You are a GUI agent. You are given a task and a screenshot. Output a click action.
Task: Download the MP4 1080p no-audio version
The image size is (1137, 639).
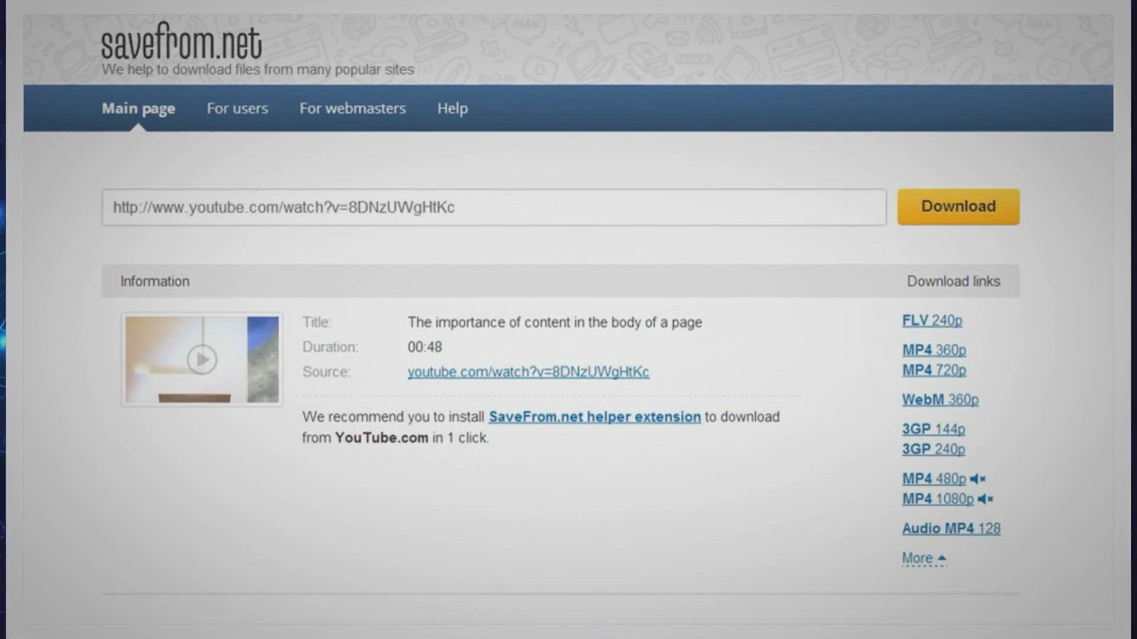coord(937,499)
